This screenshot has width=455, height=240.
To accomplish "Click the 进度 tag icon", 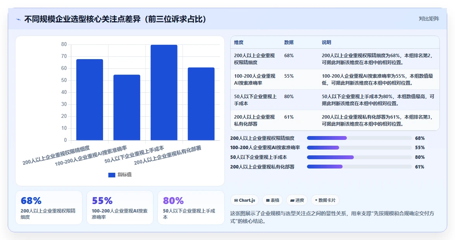I will click(292, 200).
